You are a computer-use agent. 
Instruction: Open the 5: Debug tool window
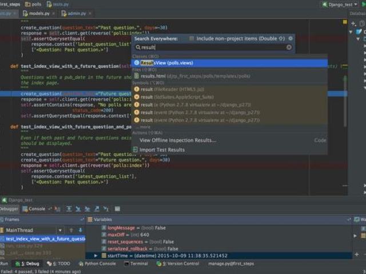tap(27, 264)
